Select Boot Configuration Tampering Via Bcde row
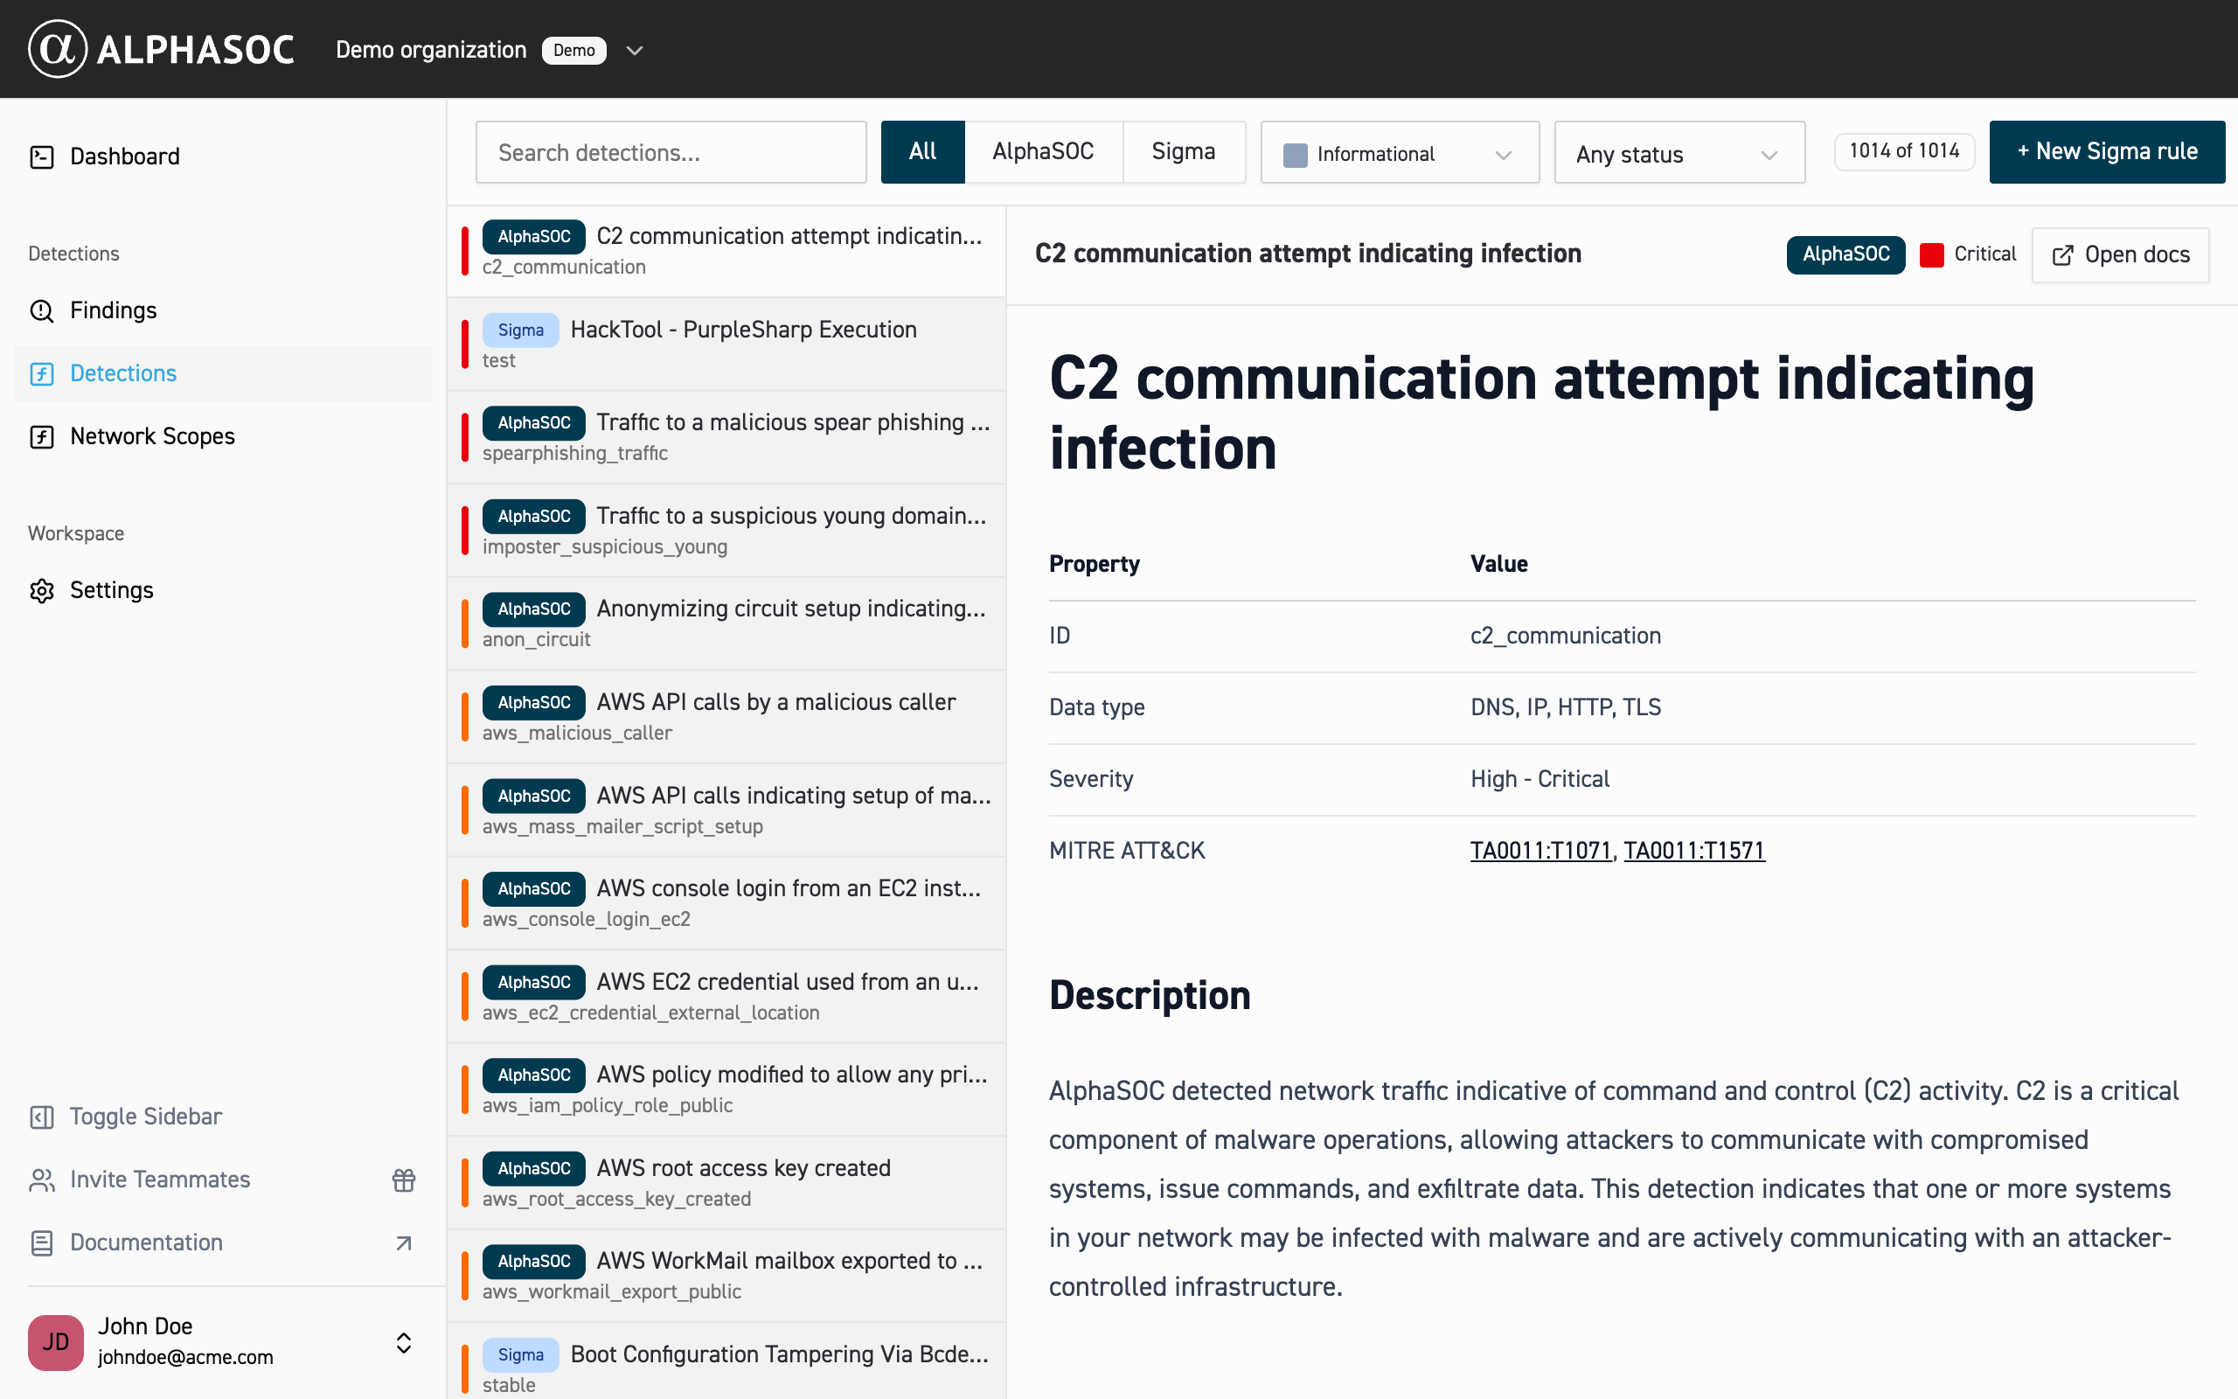The width and height of the screenshot is (2238, 1399). tap(726, 1361)
